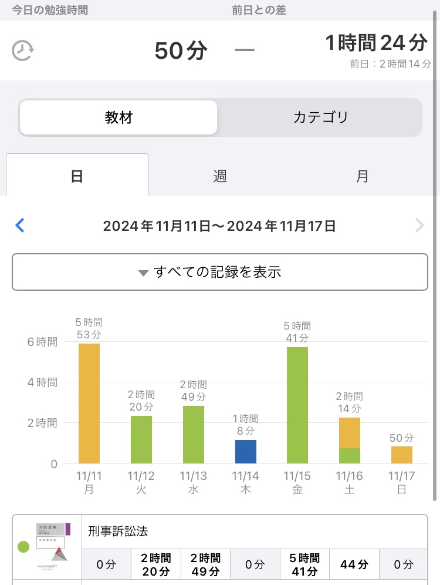Go to the previous week with left chevron

pyautogui.click(x=20, y=226)
